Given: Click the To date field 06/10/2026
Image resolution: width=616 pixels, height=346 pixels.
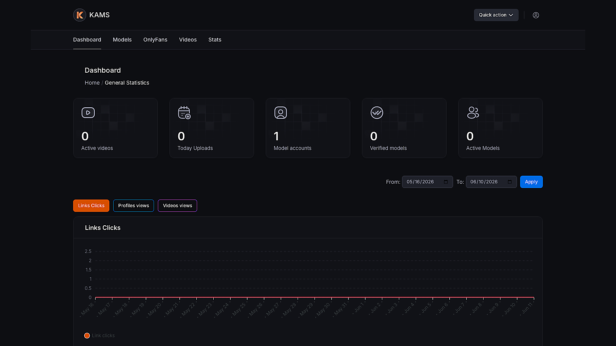Looking at the screenshot, I should tap(491, 182).
